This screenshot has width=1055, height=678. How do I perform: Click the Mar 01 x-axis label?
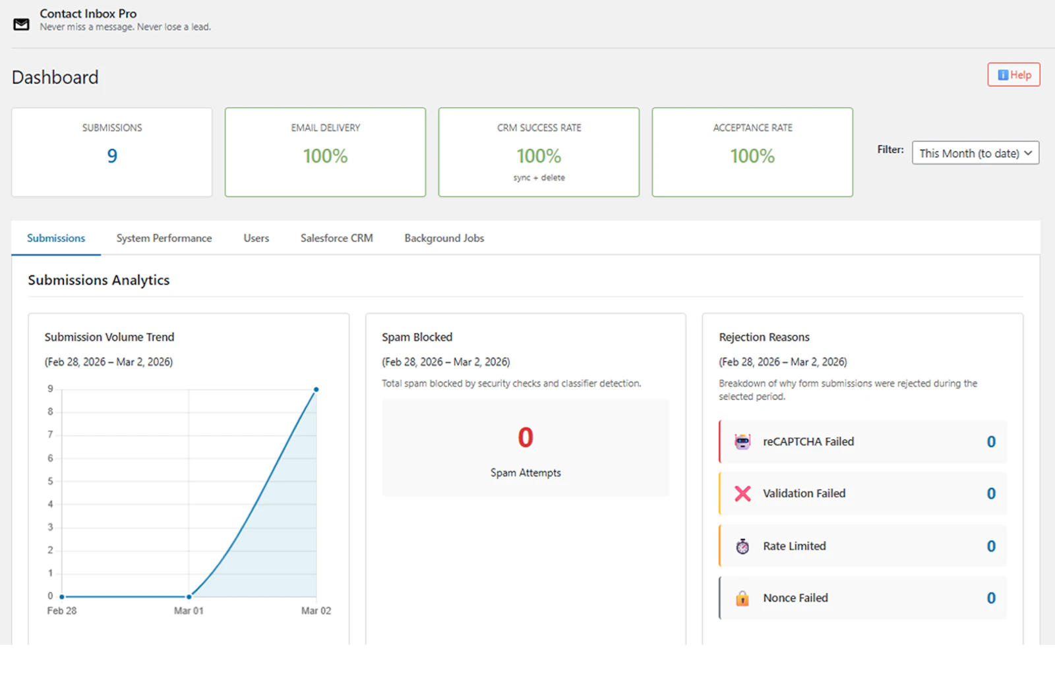[189, 611]
